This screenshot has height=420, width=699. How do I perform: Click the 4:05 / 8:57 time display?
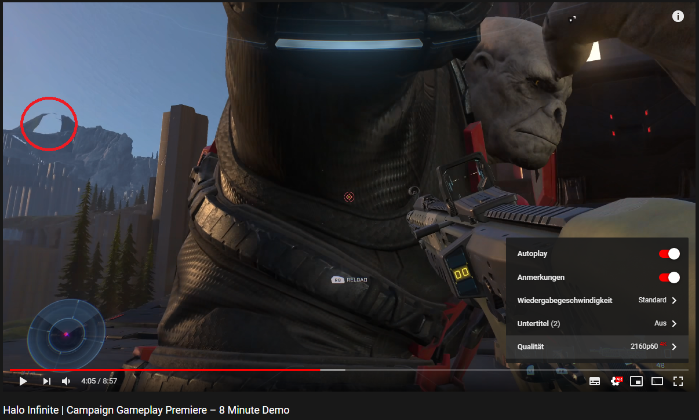pos(99,381)
